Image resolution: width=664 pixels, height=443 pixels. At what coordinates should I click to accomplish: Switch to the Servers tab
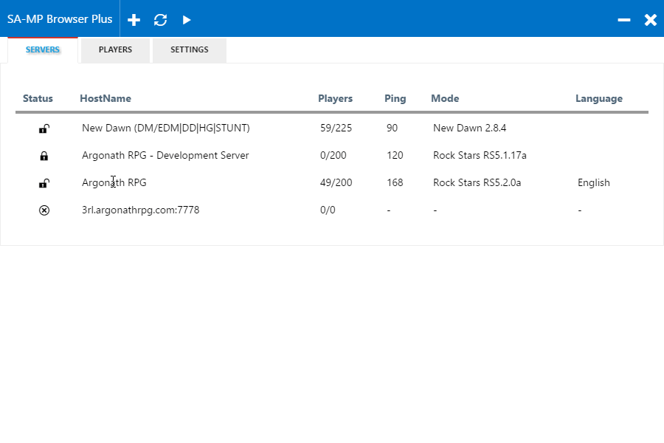point(43,49)
